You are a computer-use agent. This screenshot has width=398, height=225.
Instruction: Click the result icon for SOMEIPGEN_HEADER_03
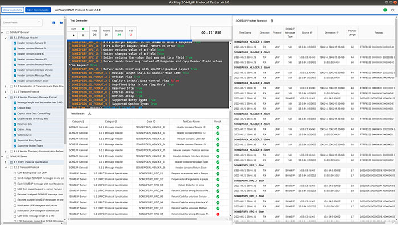(x=218, y=139)
